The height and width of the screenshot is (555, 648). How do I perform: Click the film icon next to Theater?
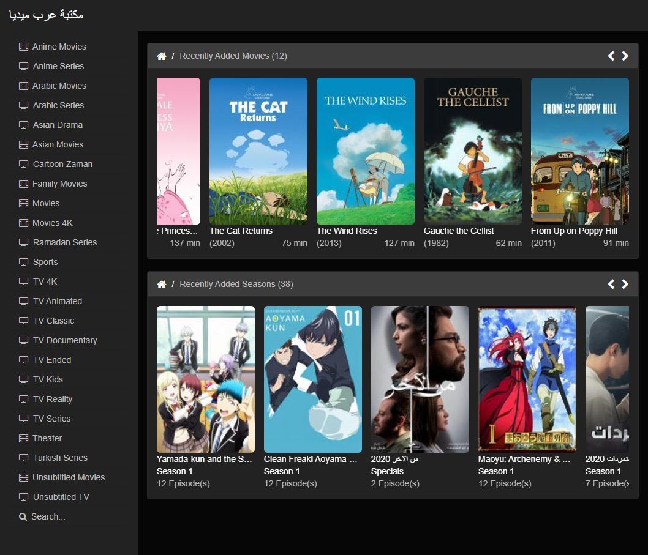point(23,438)
